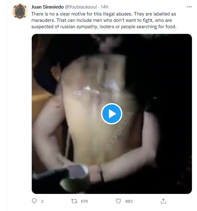Open the three-dot more options menu

click(189, 7)
